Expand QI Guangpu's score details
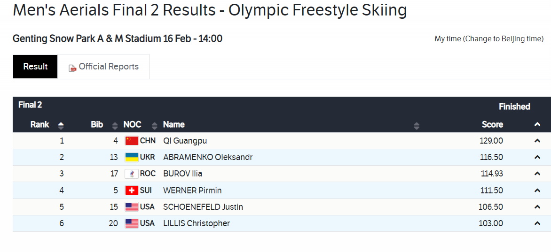The image size is (551, 252). point(537,141)
